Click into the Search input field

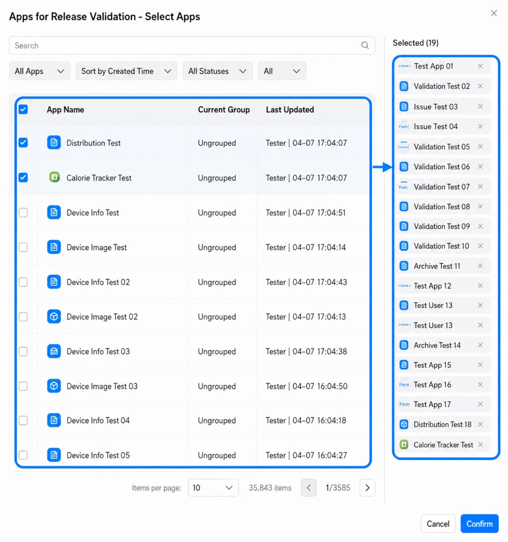[x=186, y=45]
